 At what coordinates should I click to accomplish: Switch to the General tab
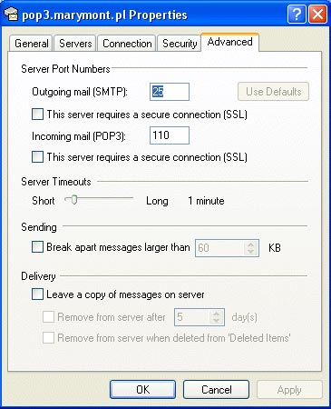coord(32,44)
